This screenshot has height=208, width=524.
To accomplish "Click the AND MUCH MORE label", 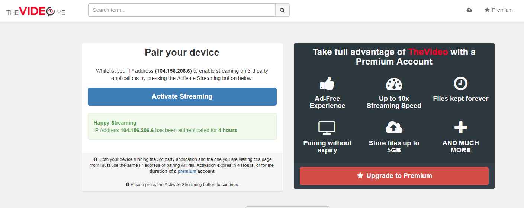I will 461,146.
